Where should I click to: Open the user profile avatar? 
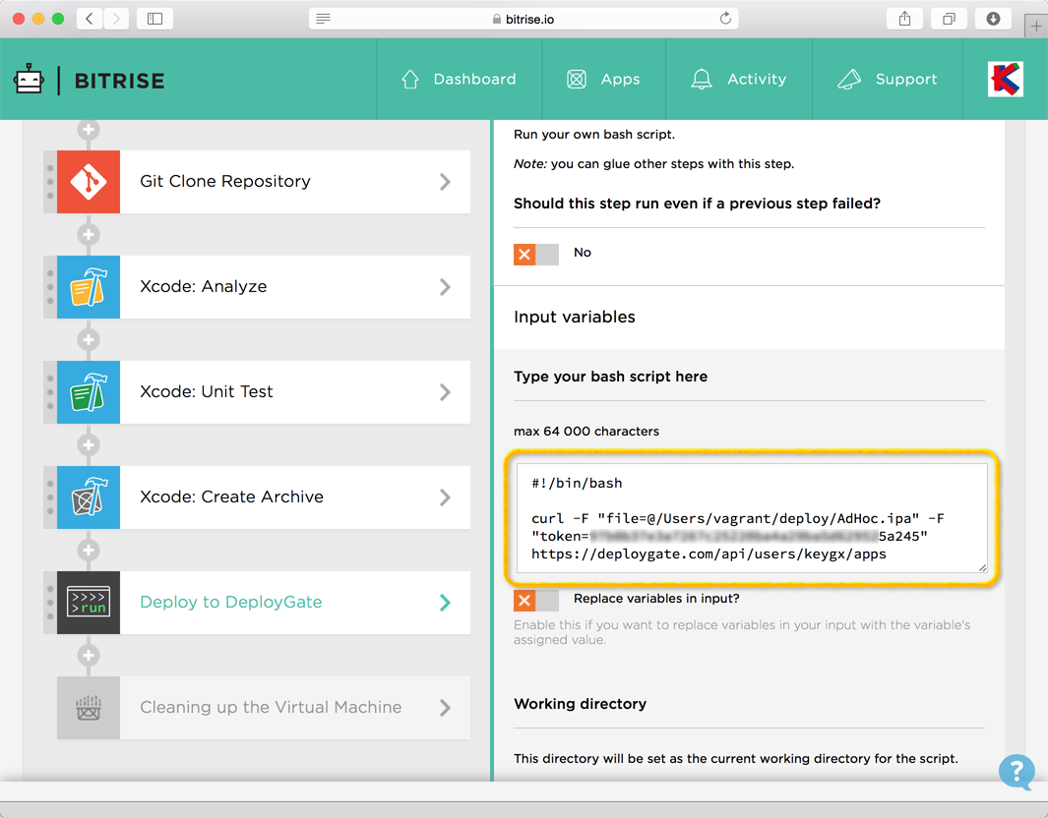[x=1005, y=80]
